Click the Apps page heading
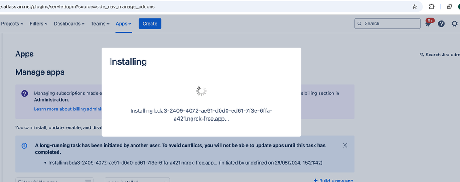 (x=24, y=54)
